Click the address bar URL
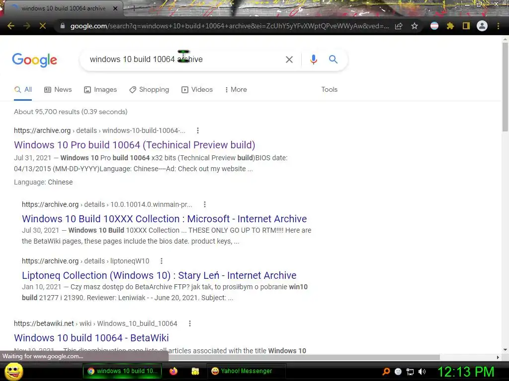 tap(230, 26)
